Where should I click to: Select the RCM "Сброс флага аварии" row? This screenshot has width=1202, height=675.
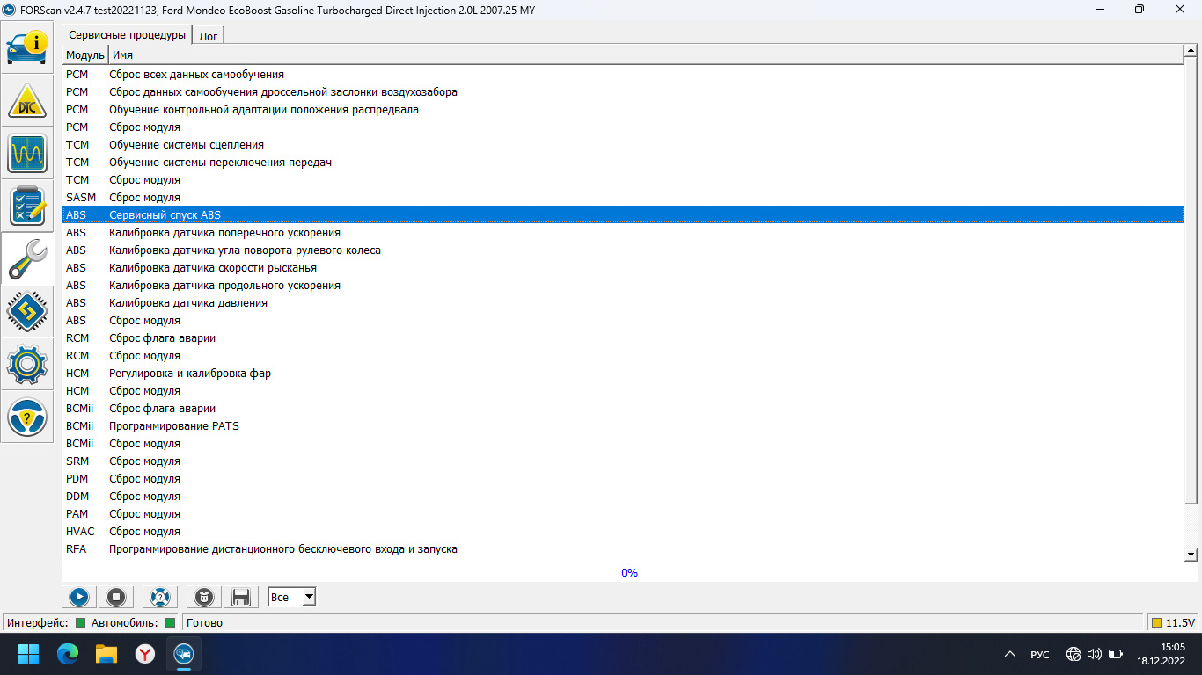tap(623, 338)
